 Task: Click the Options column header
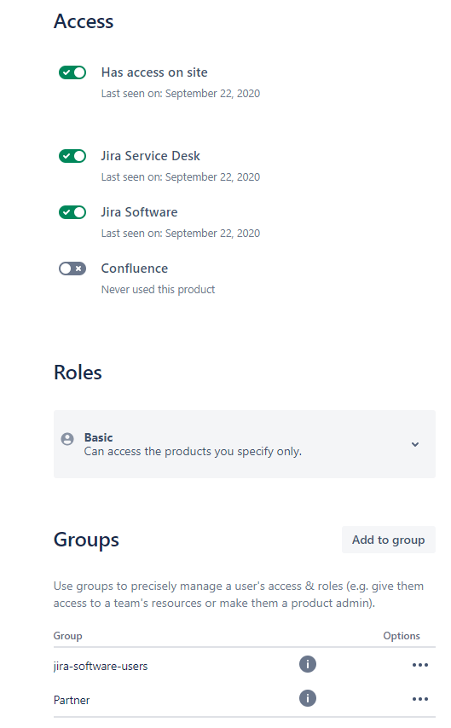402,636
